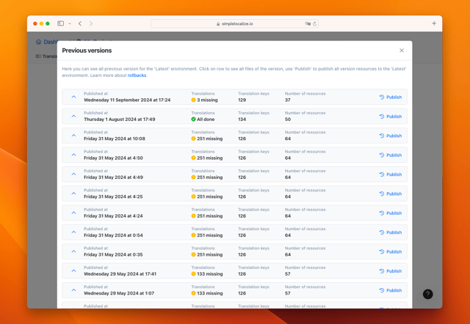Click number of resources value 50
The height and width of the screenshot is (324, 470).
[288, 119]
